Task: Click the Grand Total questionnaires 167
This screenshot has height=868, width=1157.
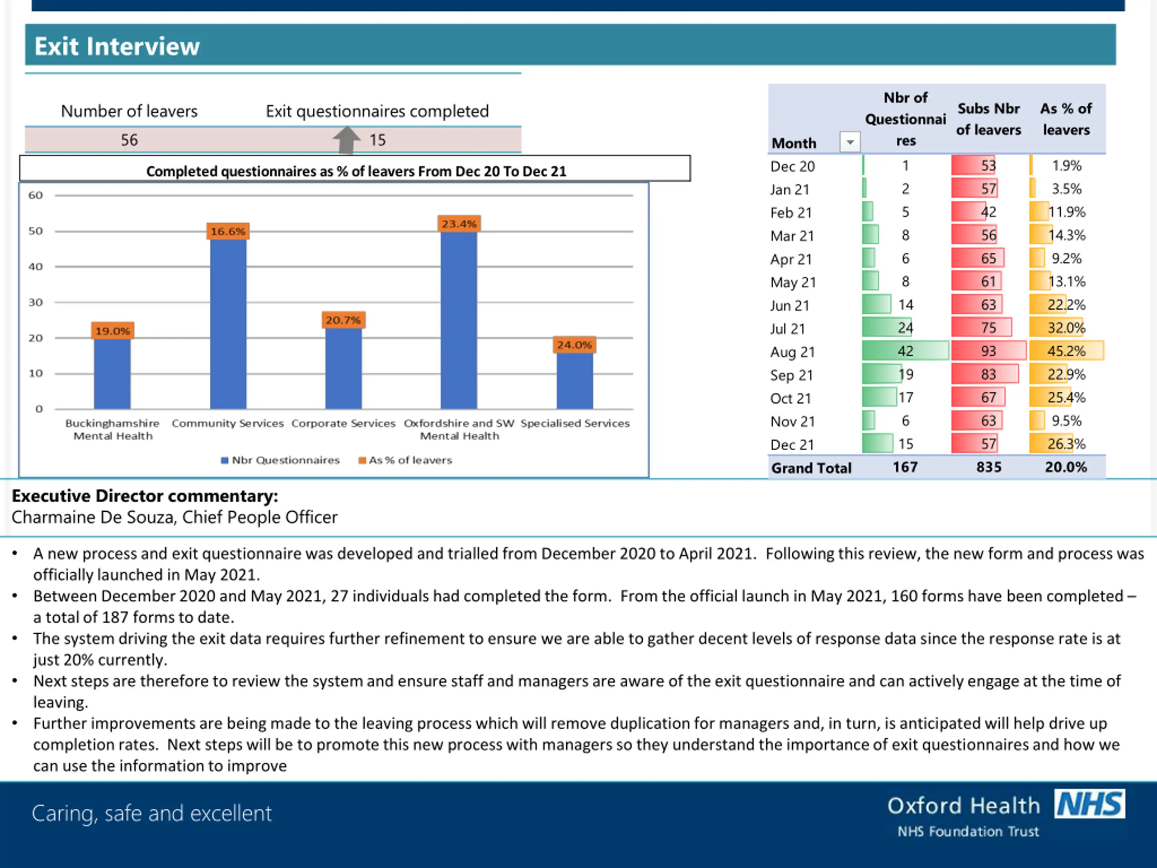Action: [x=905, y=467]
